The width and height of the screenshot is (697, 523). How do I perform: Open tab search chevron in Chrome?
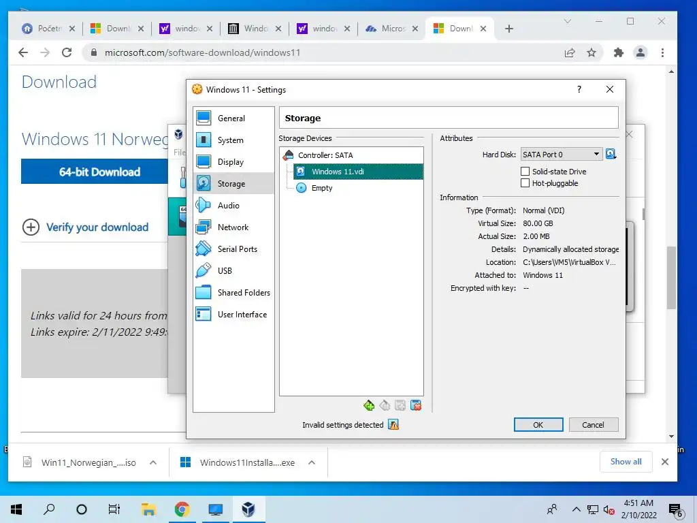pyautogui.click(x=567, y=21)
